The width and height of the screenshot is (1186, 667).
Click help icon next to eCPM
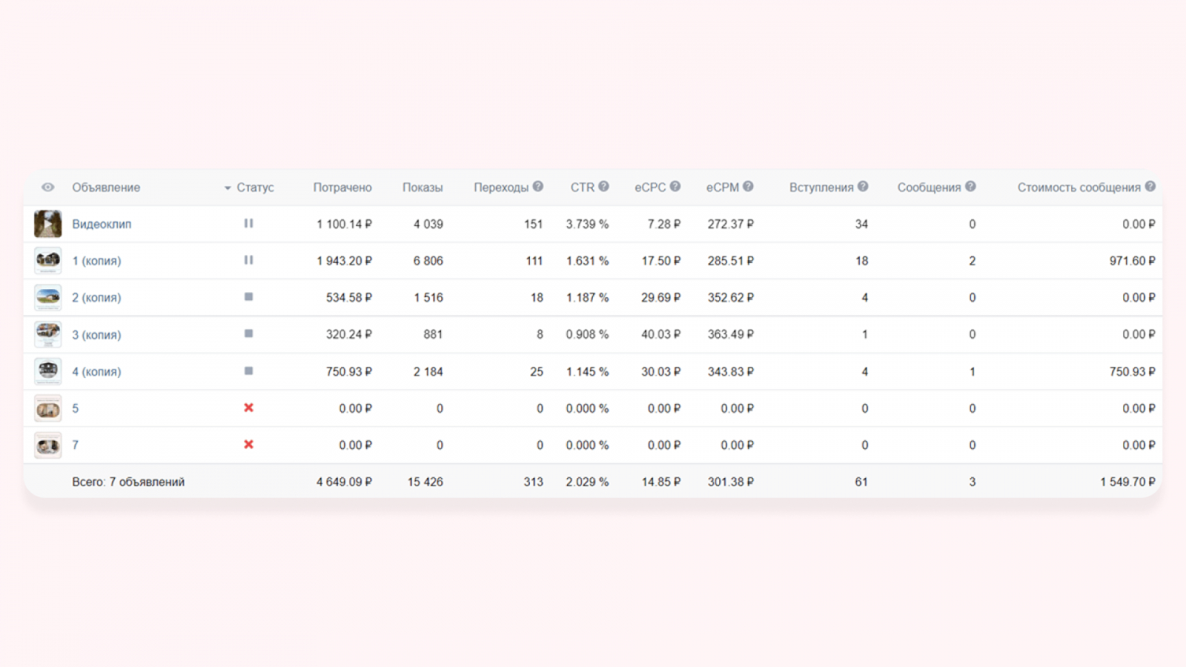coord(749,187)
